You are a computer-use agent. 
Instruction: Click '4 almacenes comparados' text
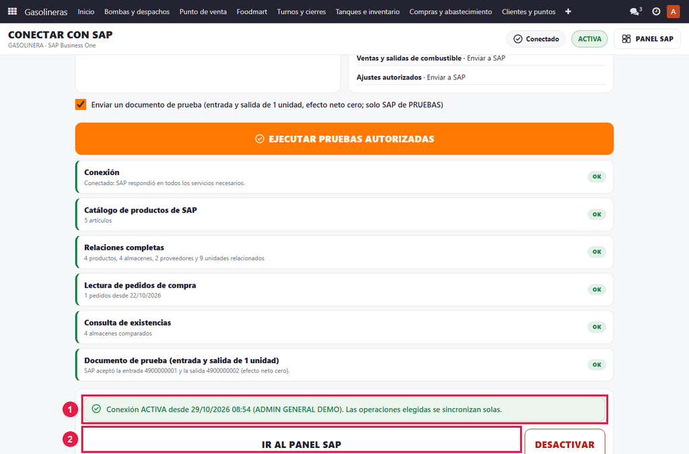point(118,333)
